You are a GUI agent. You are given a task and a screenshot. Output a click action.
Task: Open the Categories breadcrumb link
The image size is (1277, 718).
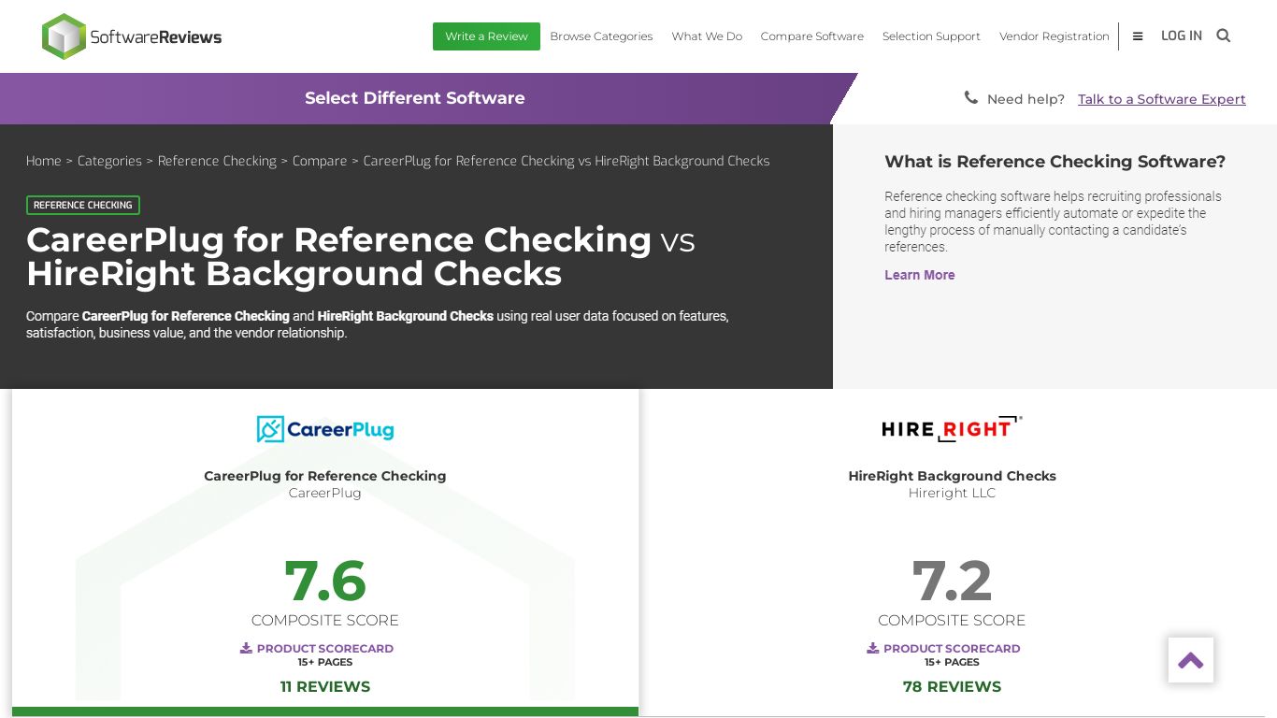pos(109,161)
